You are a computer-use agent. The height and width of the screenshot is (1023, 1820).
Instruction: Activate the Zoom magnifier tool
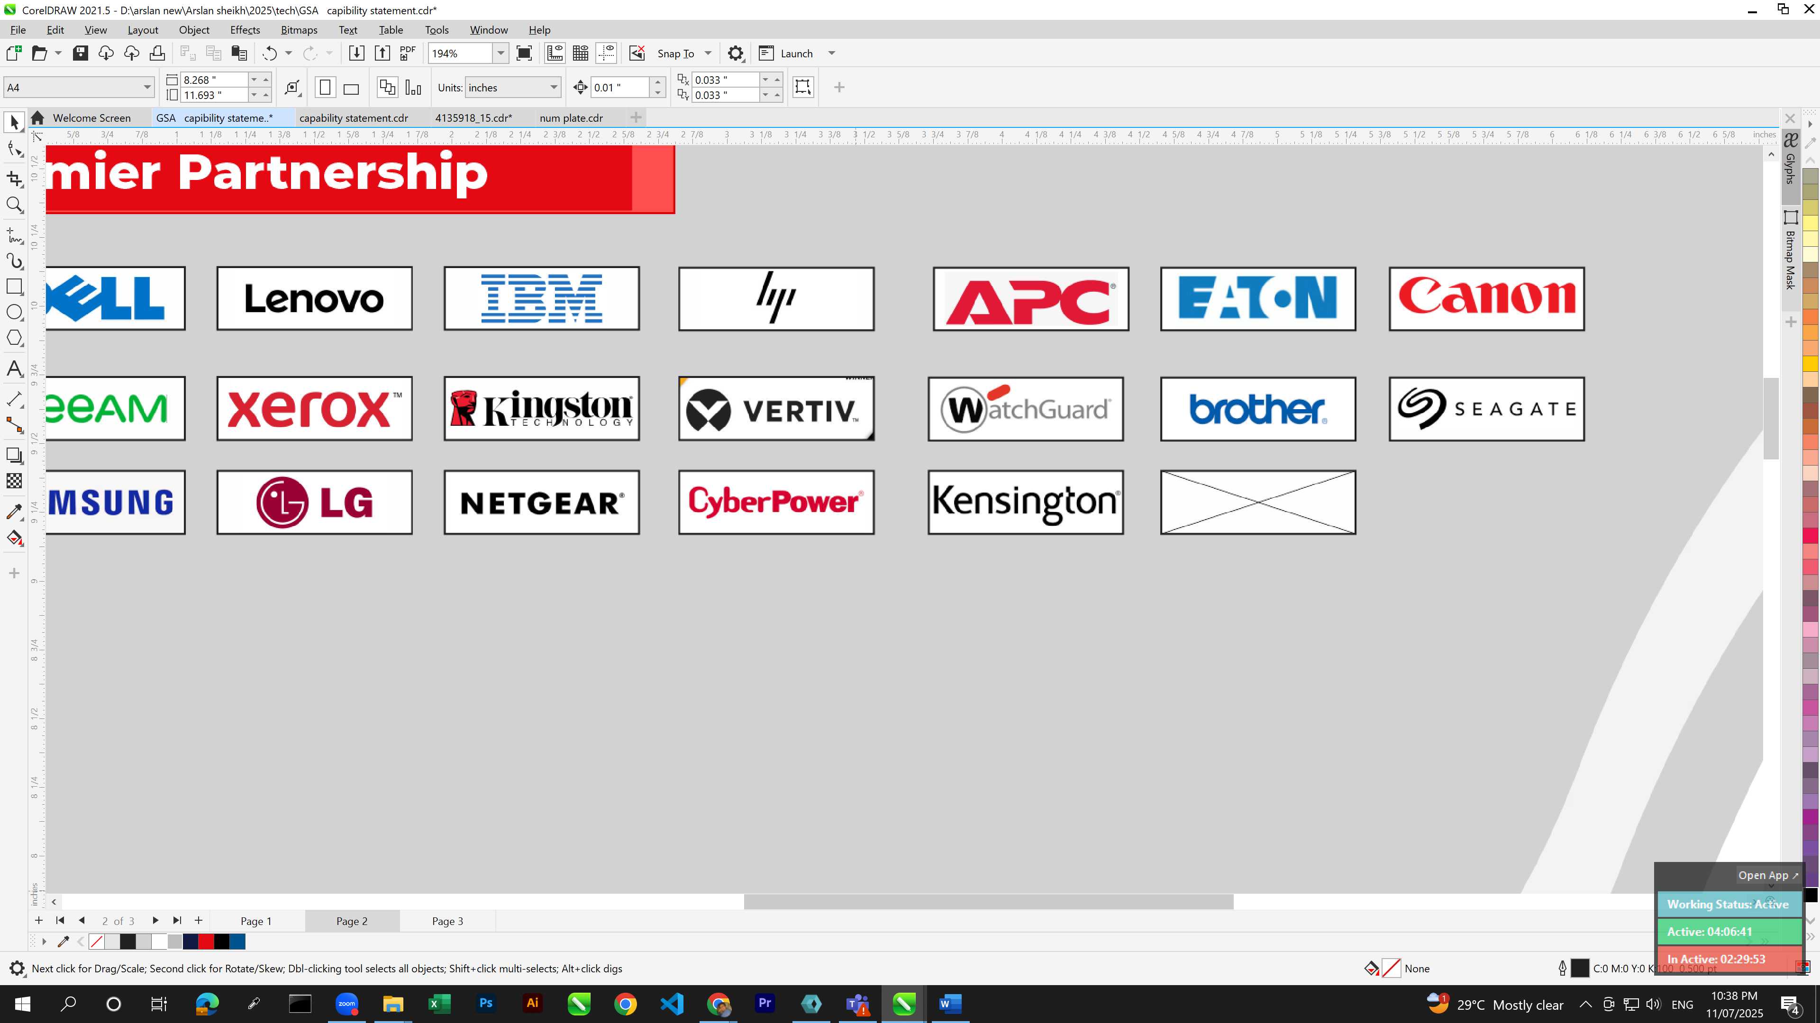[14, 205]
